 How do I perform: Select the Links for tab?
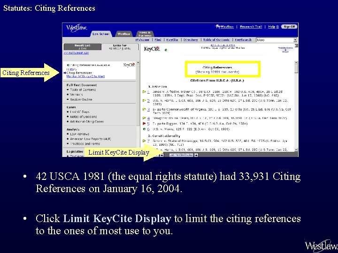(120, 47)
